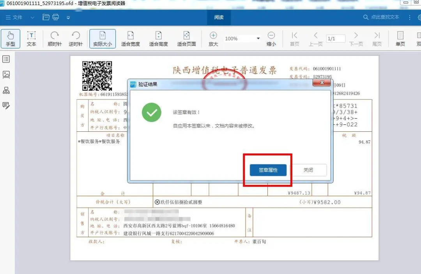Open the image list sidebar panel
The height and width of the screenshot is (274, 421).
click(6, 75)
